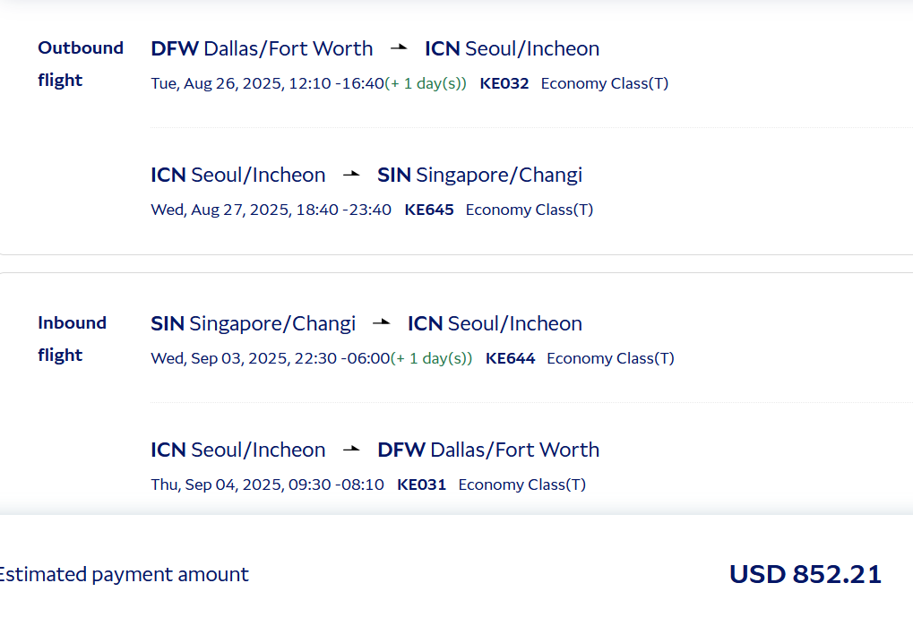The width and height of the screenshot is (913, 626).
Task: Click the Inbound flight label
Action: point(73,339)
